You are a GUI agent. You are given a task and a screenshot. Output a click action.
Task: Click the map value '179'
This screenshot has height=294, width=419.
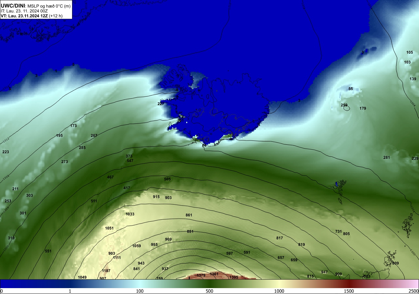(363, 108)
